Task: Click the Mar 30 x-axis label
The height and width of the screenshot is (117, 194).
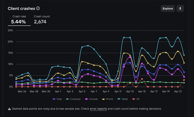Action: [x=46, y=92]
